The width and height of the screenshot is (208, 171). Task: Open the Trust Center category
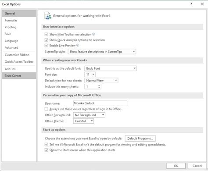(x=19, y=76)
